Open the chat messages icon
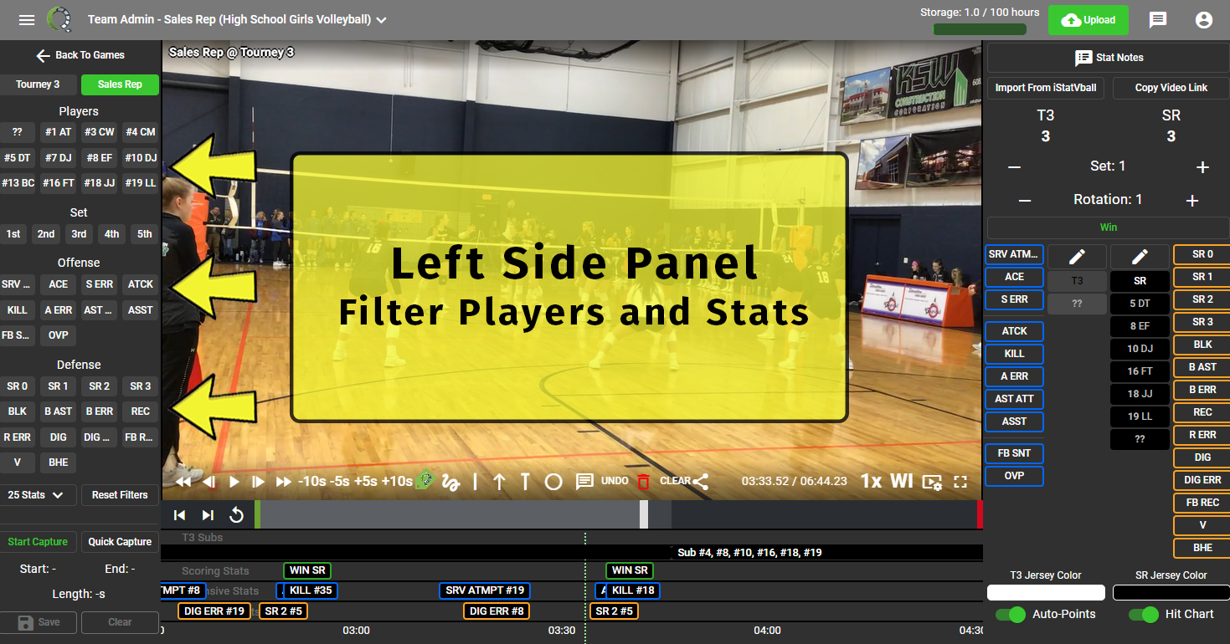Image resolution: width=1230 pixels, height=644 pixels. (x=1158, y=20)
